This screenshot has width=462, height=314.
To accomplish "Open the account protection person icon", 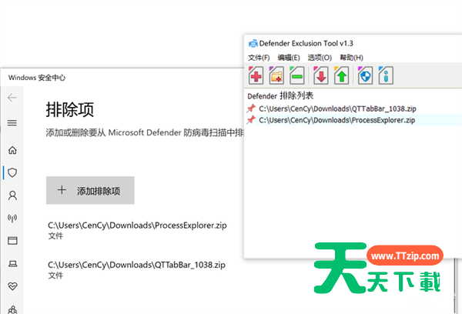I will coord(12,195).
